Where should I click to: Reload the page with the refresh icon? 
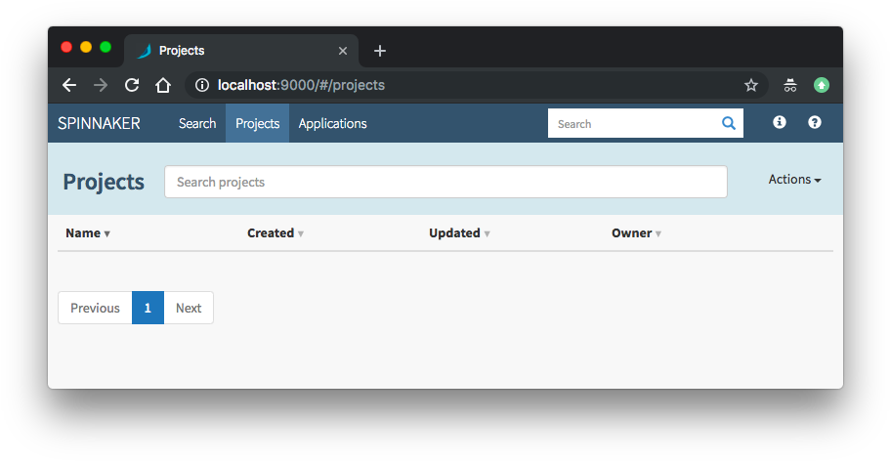pos(132,85)
